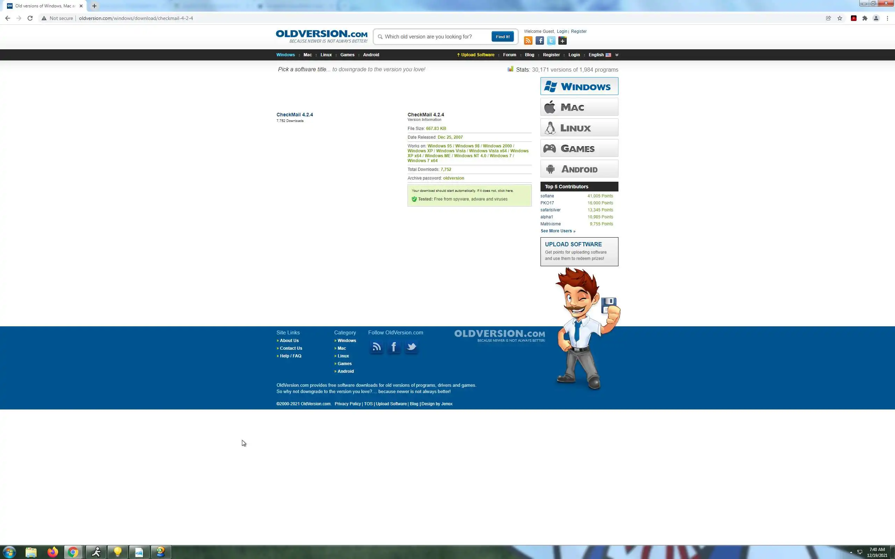Open the Chrome three-dot menu
895x559 pixels.
887,18
